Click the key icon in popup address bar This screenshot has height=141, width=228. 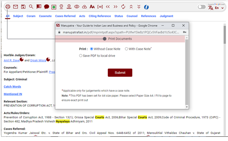click(x=185, y=32)
